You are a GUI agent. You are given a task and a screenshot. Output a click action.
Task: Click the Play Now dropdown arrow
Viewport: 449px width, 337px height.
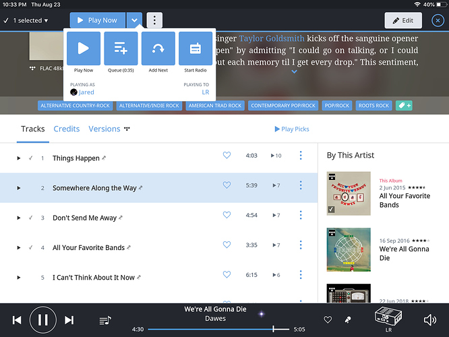tap(135, 20)
